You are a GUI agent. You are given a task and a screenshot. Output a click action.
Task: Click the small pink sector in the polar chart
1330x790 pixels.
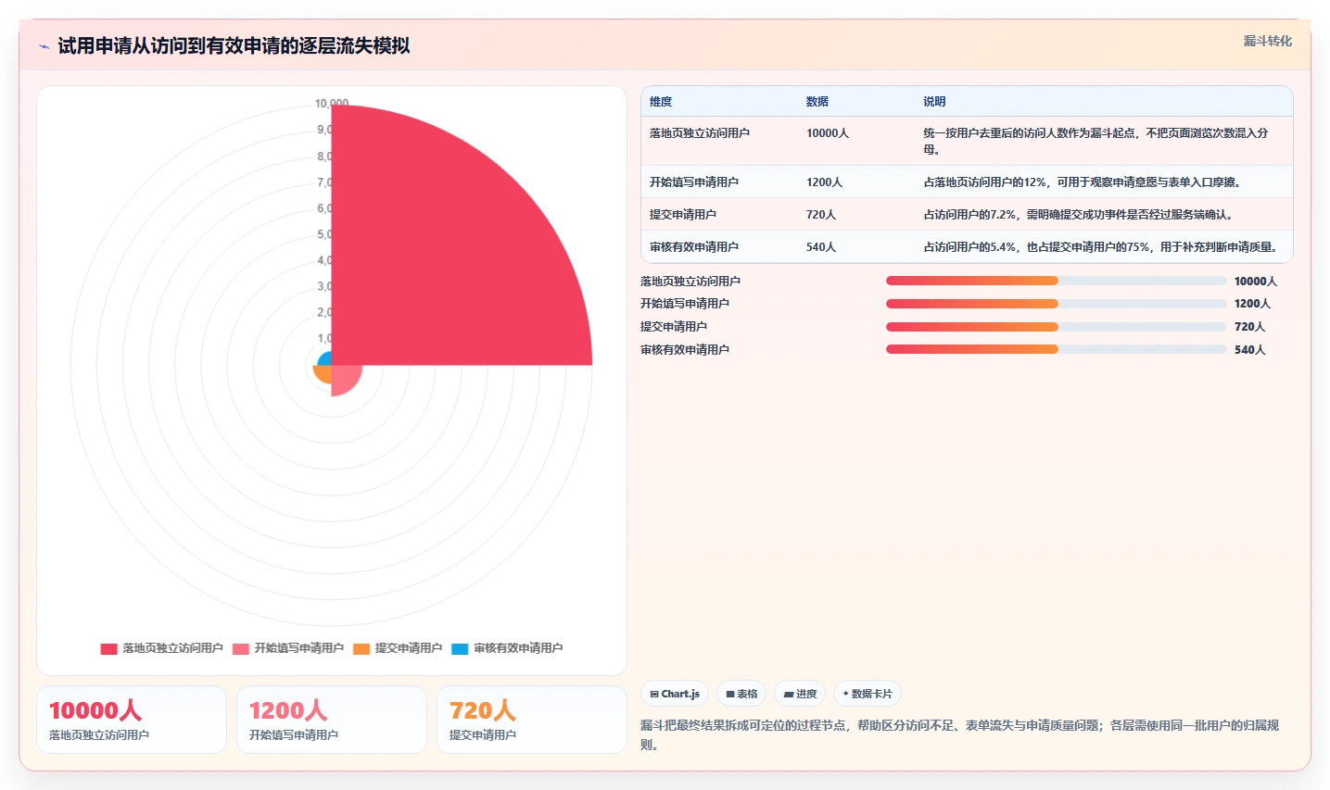pos(343,377)
